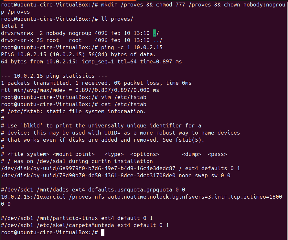Click the 'drwxrwxrwx' permissions string
Viewport: 288px width, 240px height.
pos(17,33)
